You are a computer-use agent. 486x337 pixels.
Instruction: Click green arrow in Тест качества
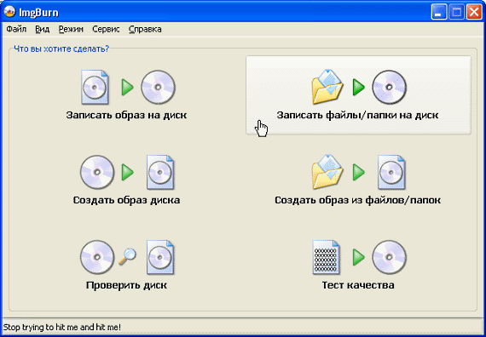(359, 258)
